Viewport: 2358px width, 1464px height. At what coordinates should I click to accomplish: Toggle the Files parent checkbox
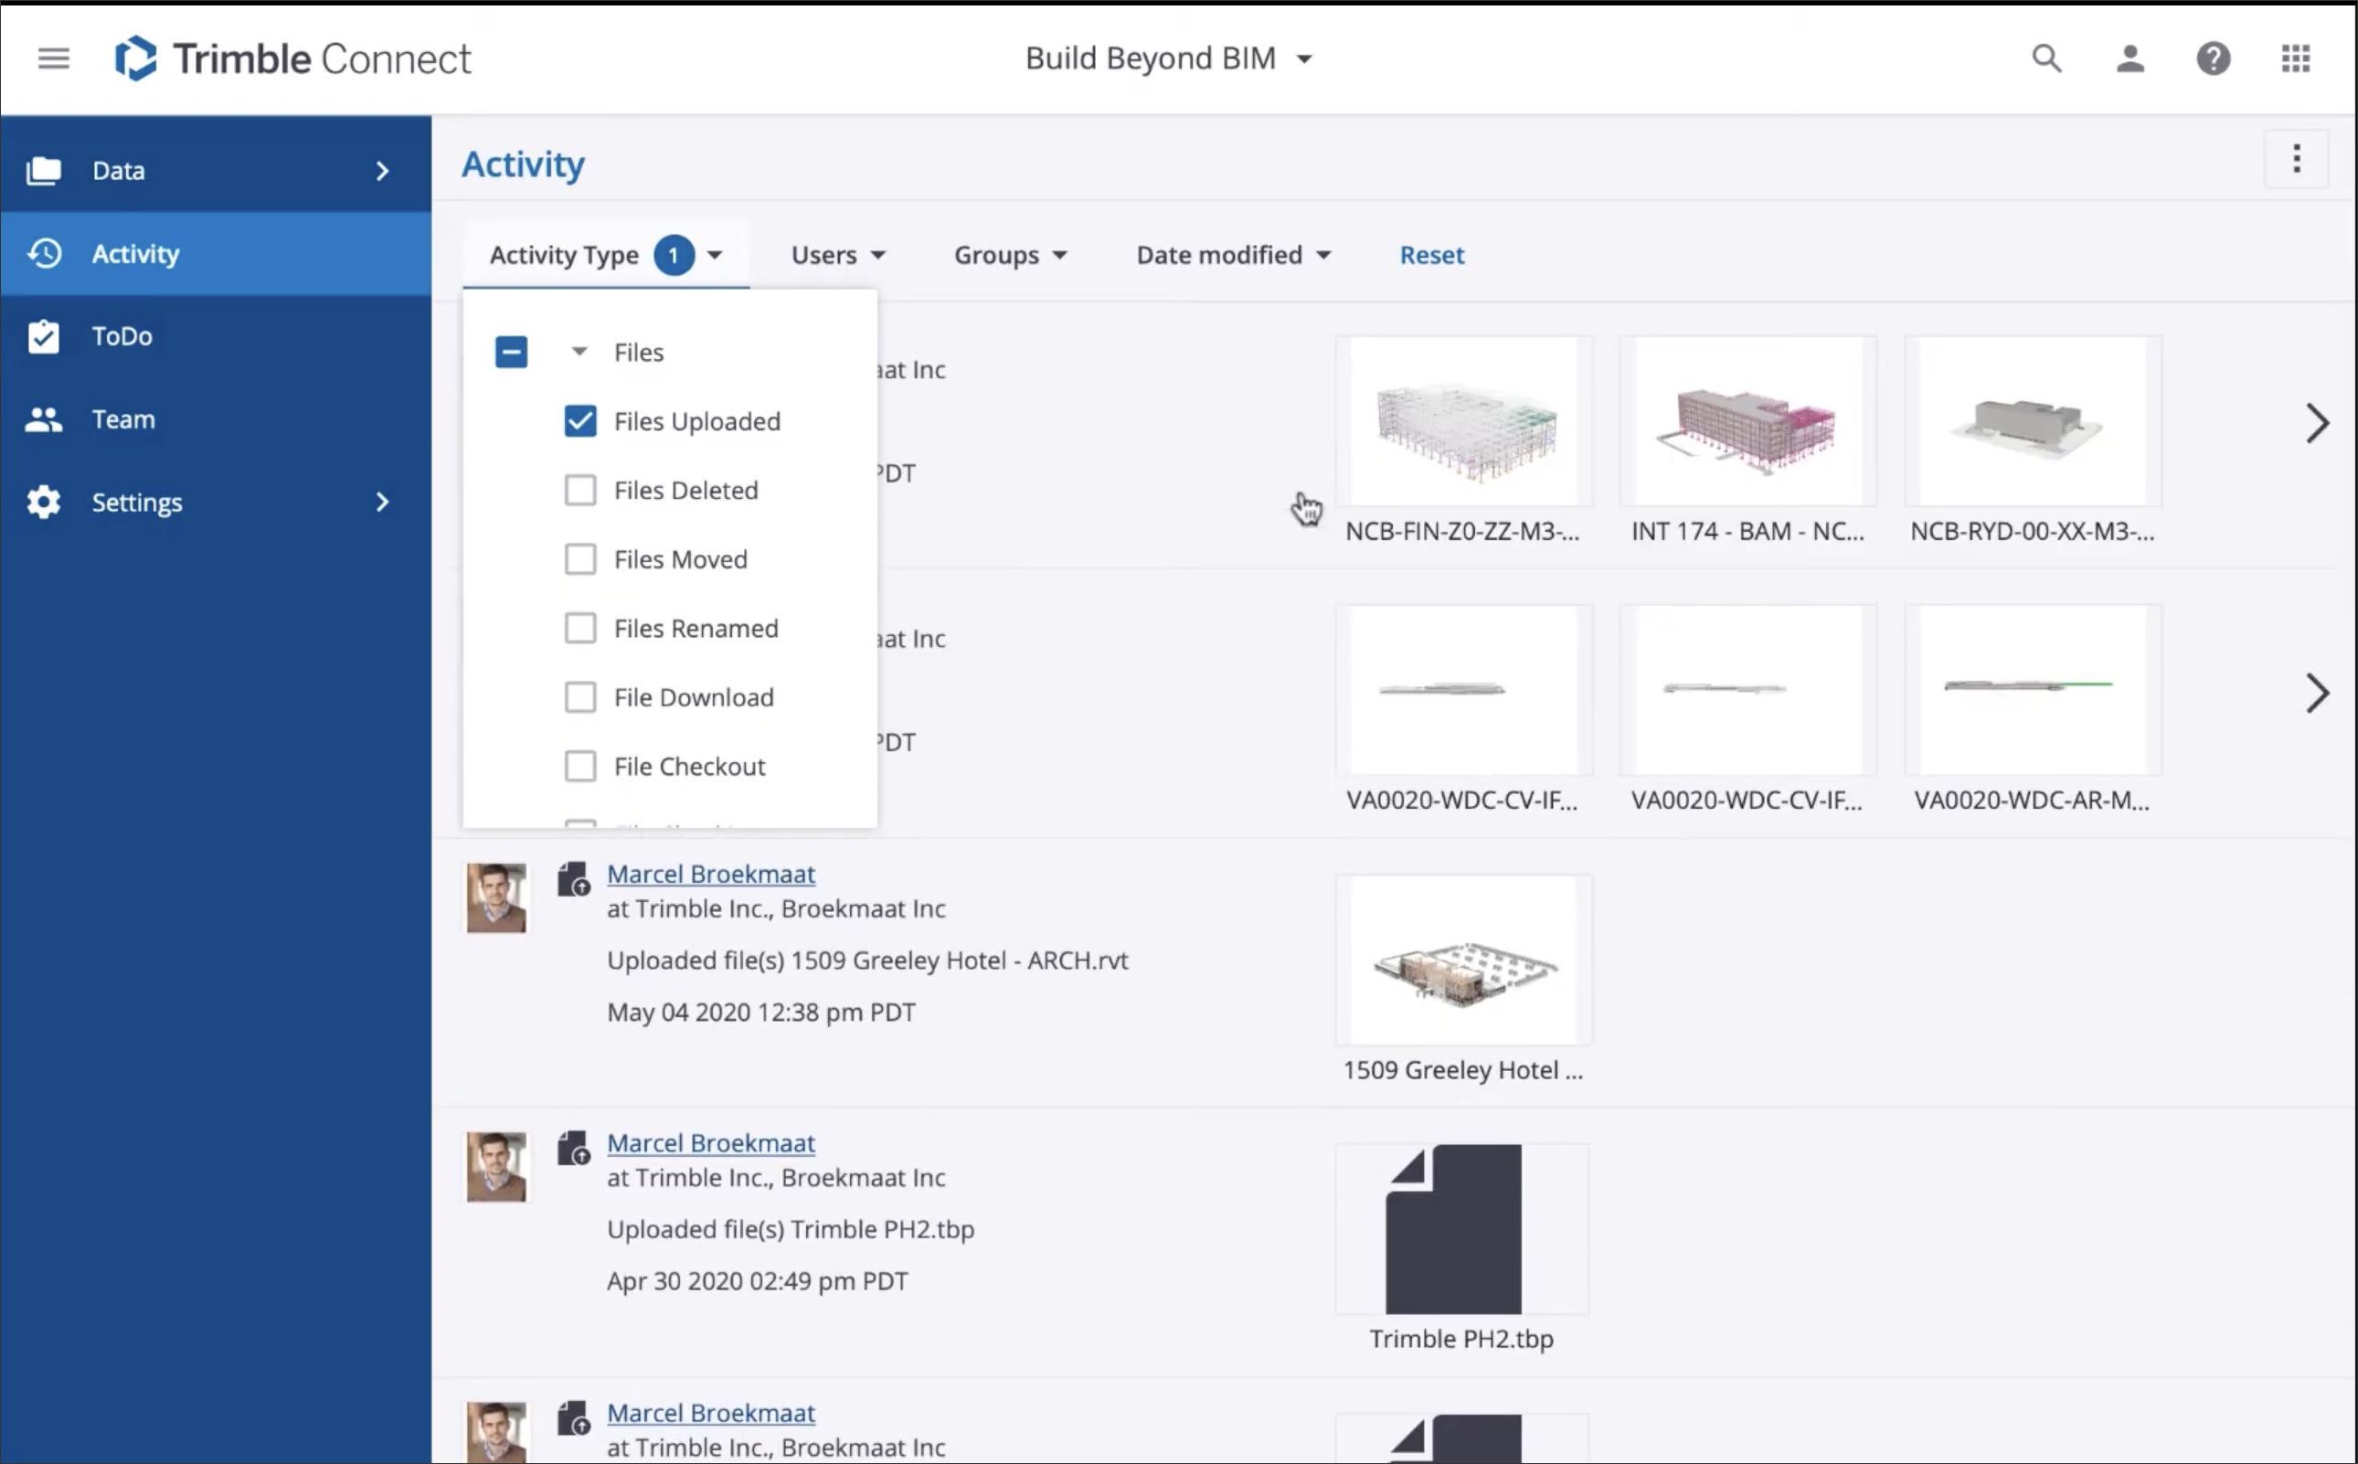click(x=511, y=353)
